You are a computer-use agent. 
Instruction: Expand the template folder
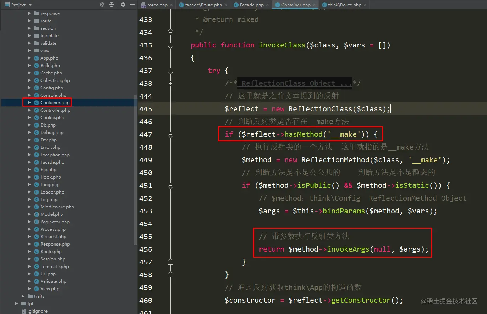[29, 36]
